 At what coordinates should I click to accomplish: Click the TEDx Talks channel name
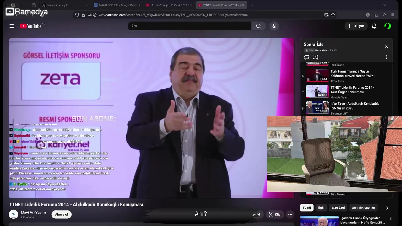click(337, 81)
